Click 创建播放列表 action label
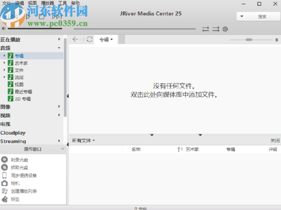 (x=24, y=191)
